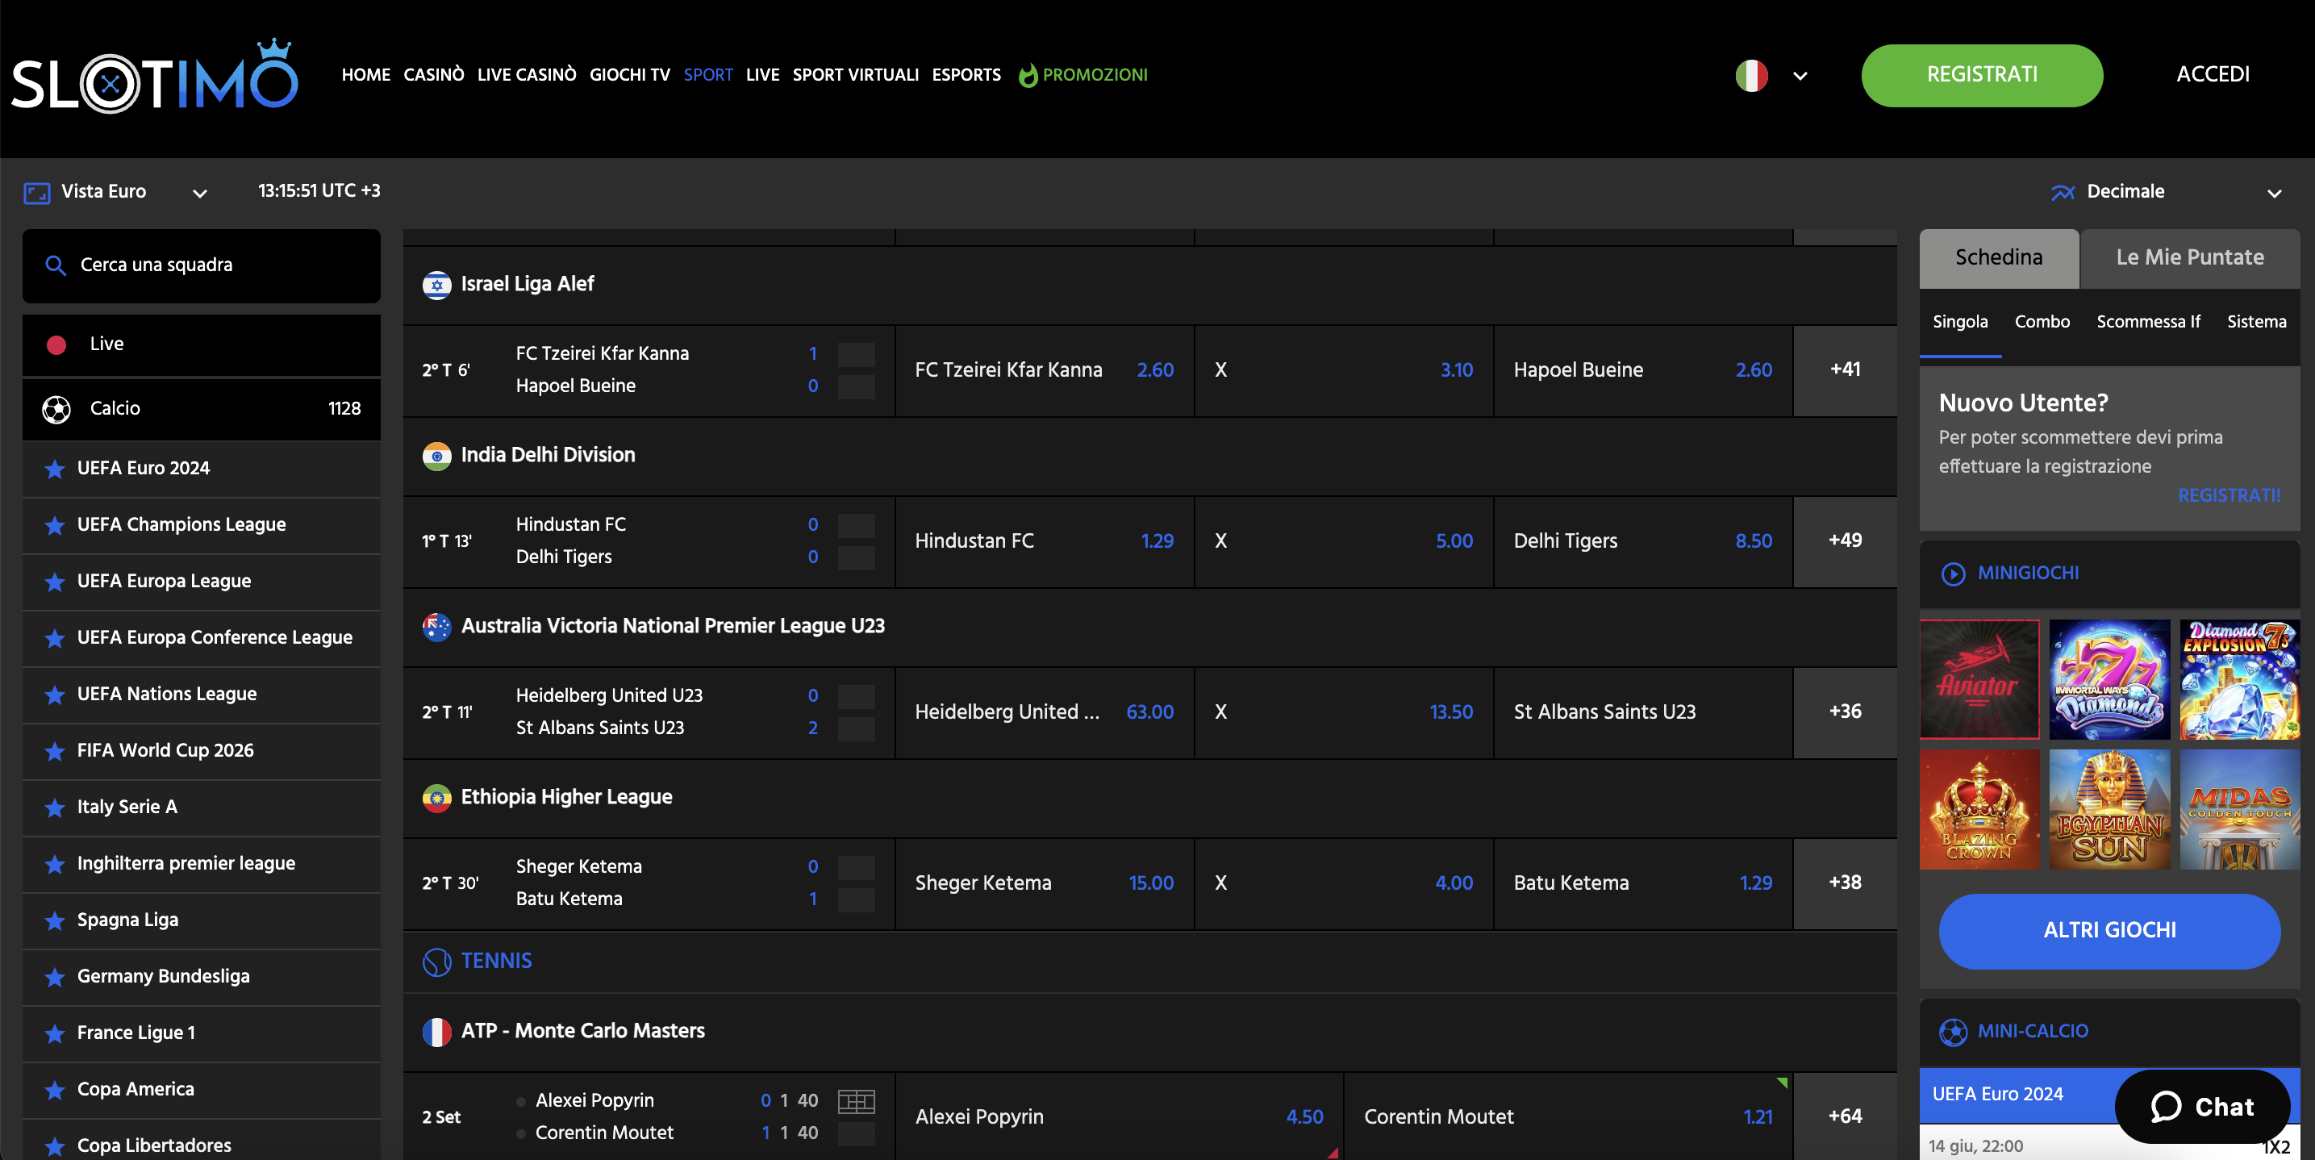Screen dimensions: 2315x1160
Task: Click the star beside Copa America
Action: tap(55, 1090)
